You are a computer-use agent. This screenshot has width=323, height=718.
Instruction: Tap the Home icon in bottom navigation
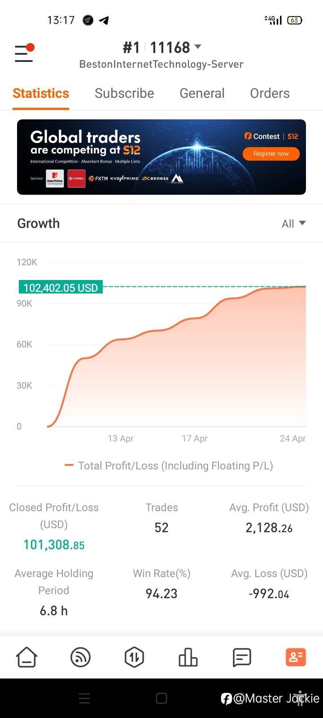click(x=27, y=657)
